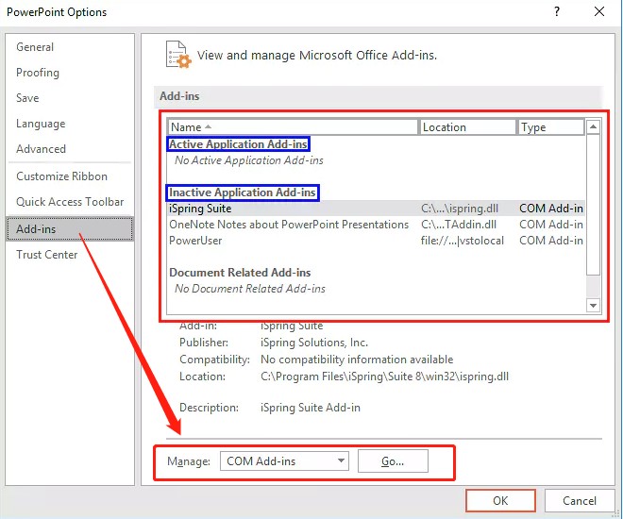The height and width of the screenshot is (519, 623).
Task: Click the Document Related Add-ins heading
Action: point(240,273)
